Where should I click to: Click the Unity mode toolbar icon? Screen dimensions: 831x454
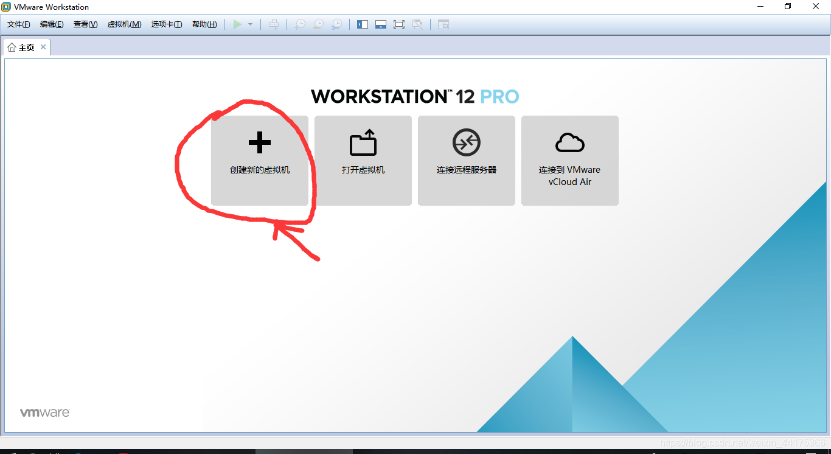pyautogui.click(x=417, y=24)
